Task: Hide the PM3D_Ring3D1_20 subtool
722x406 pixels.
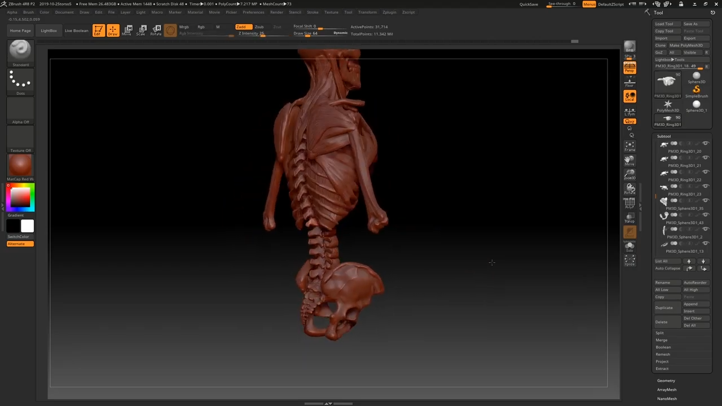Action: pos(705,144)
